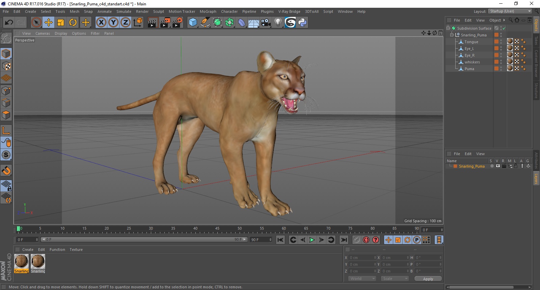The width and height of the screenshot is (540, 290).
Task: Add a Cube primitive object
Action: pos(193,23)
